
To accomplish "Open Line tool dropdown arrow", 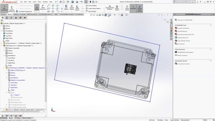I will [50, 6].
